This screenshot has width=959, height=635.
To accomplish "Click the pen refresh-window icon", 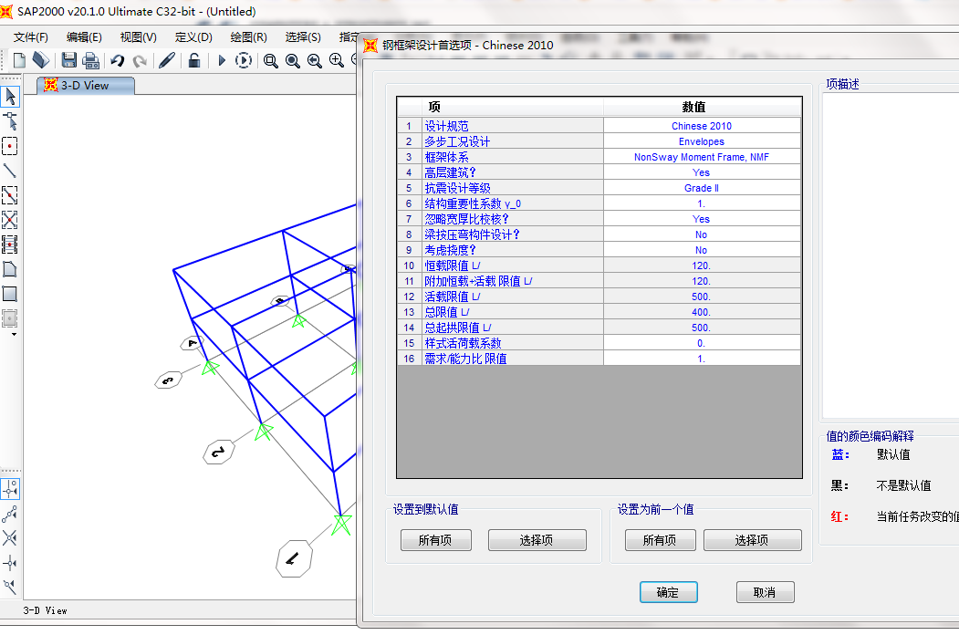I will pyautogui.click(x=167, y=60).
